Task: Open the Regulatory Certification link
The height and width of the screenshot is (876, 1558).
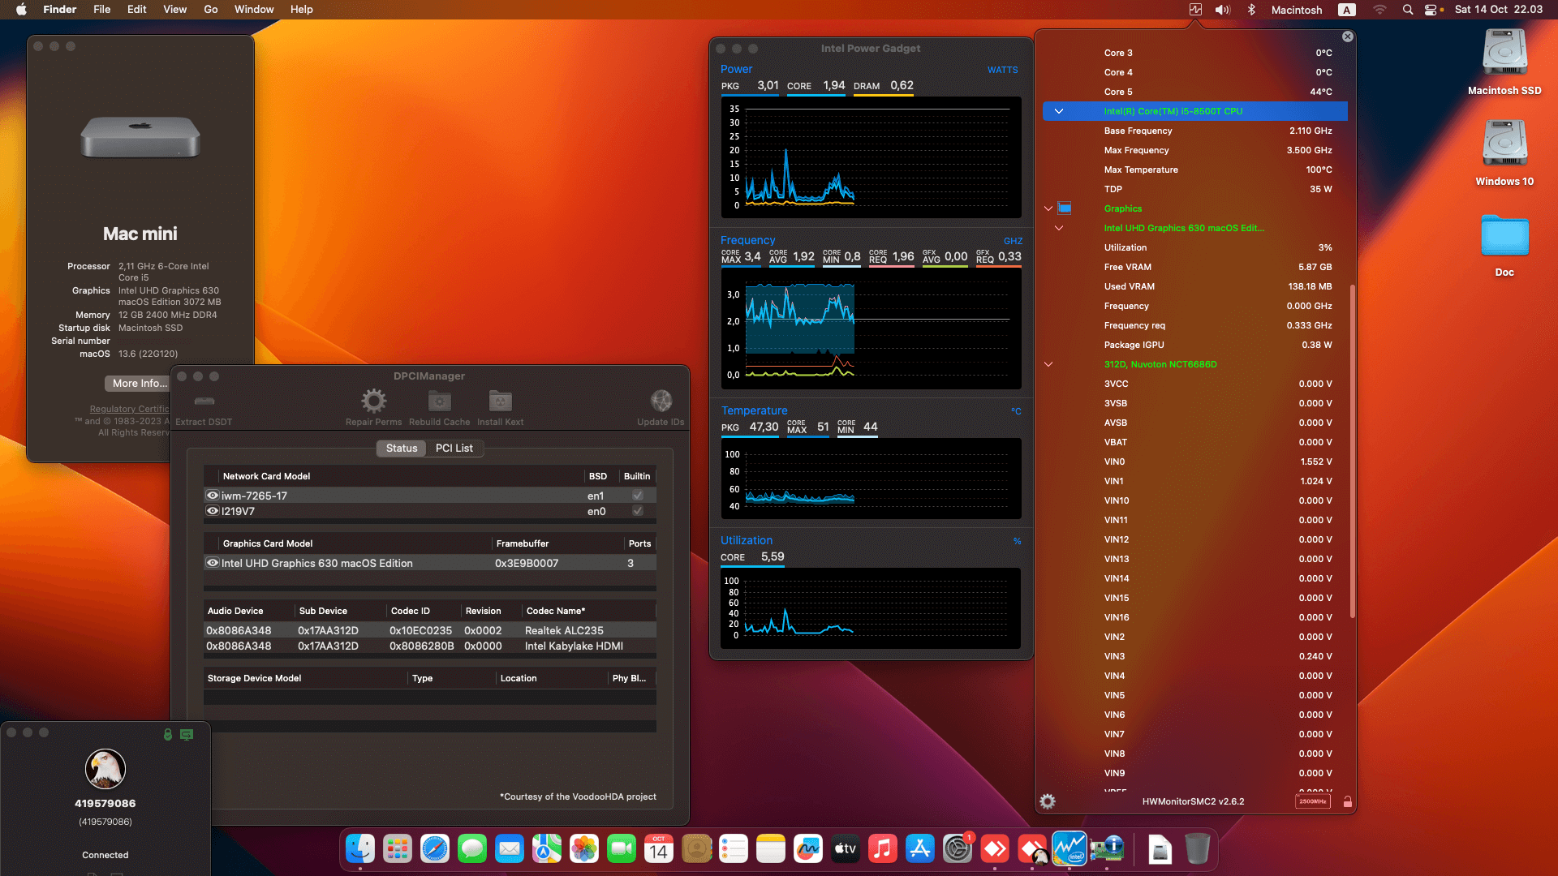Action: click(129, 409)
